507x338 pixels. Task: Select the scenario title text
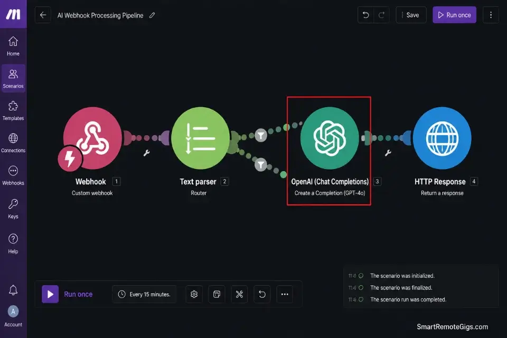click(x=100, y=15)
